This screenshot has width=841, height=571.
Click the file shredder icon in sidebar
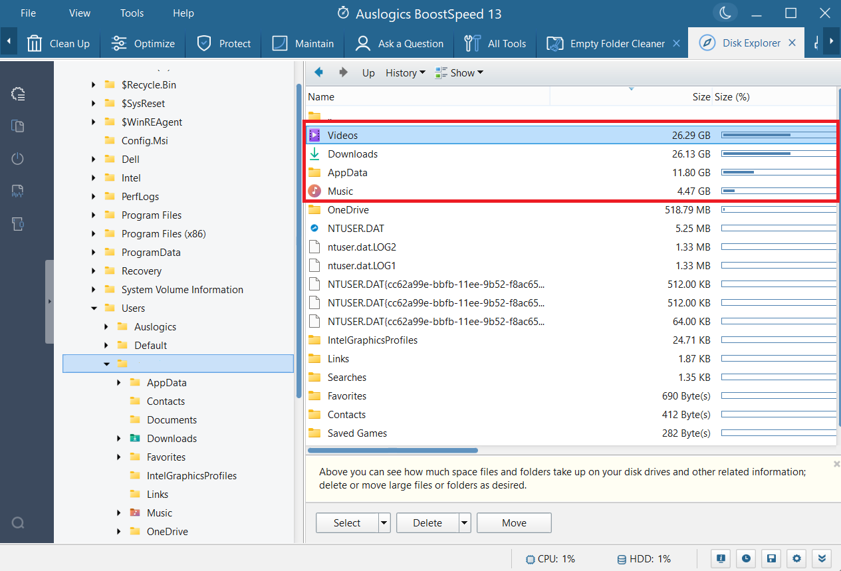click(18, 191)
